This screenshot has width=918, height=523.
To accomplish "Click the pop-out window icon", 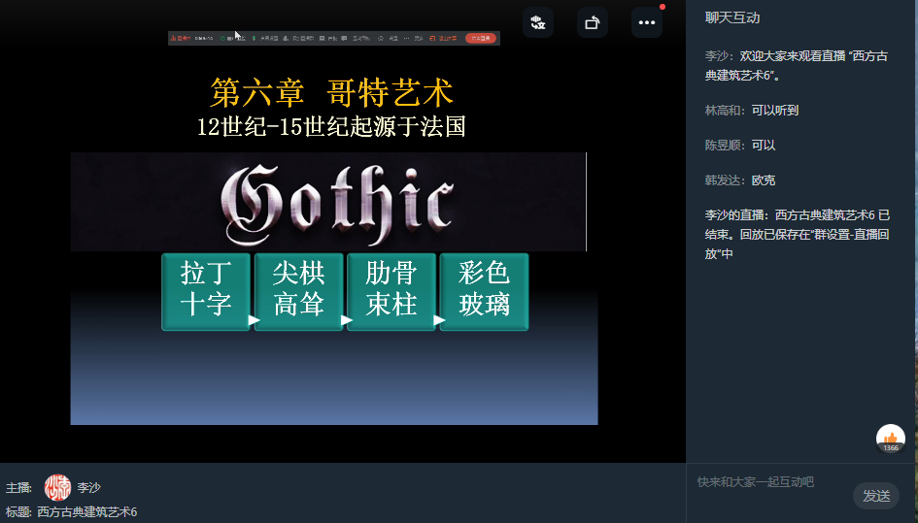I will point(592,22).
